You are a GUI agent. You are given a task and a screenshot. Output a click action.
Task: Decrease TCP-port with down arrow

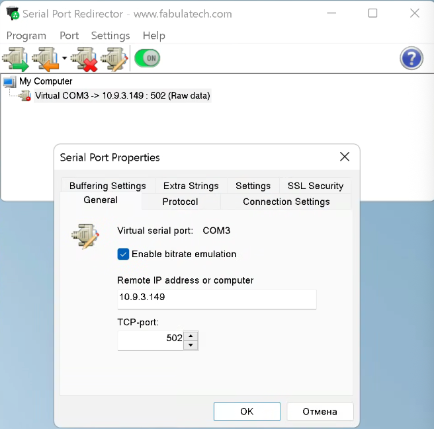[191, 345]
